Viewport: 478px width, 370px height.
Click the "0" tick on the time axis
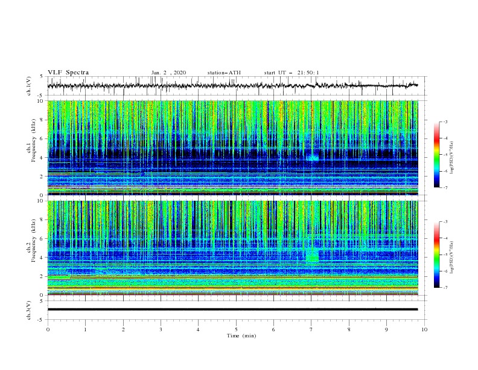click(48, 329)
